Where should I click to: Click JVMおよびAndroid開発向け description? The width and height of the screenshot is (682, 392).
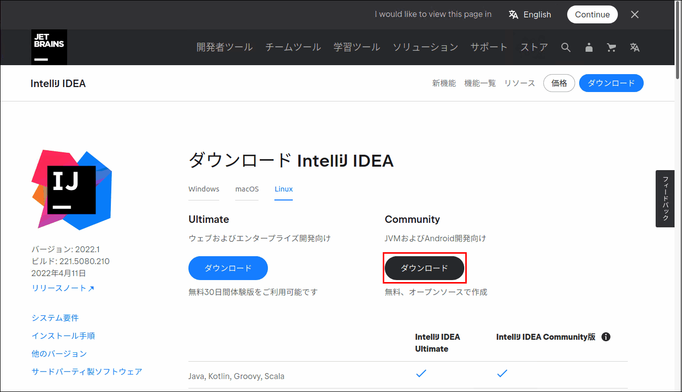435,238
